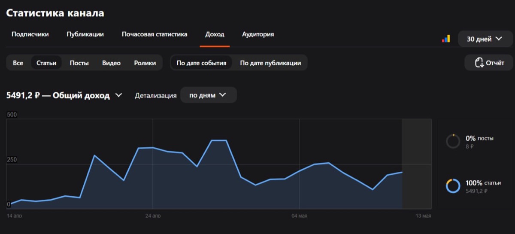Switch to По дате публикации mode
The width and height of the screenshot is (515, 234).
270,63
